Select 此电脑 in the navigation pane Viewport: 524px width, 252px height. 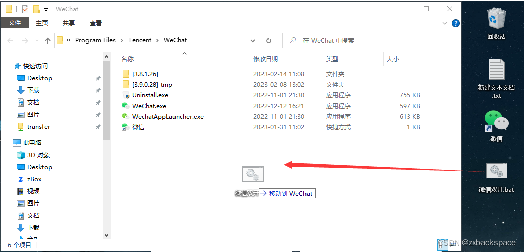[x=27, y=143]
